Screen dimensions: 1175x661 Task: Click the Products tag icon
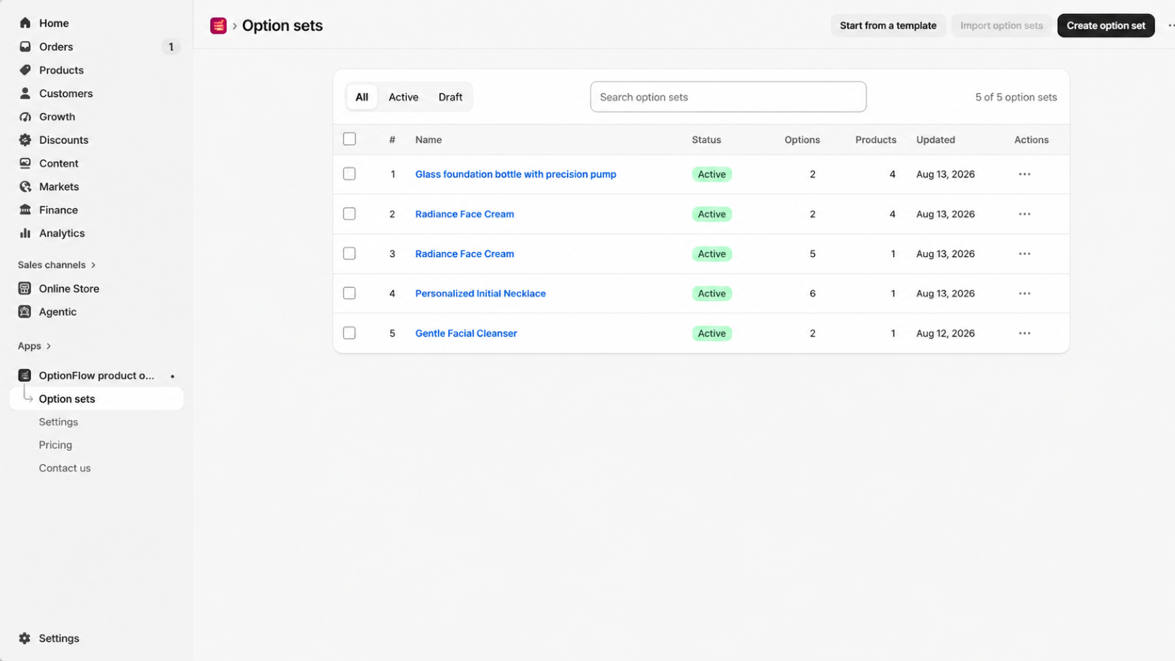coord(25,71)
